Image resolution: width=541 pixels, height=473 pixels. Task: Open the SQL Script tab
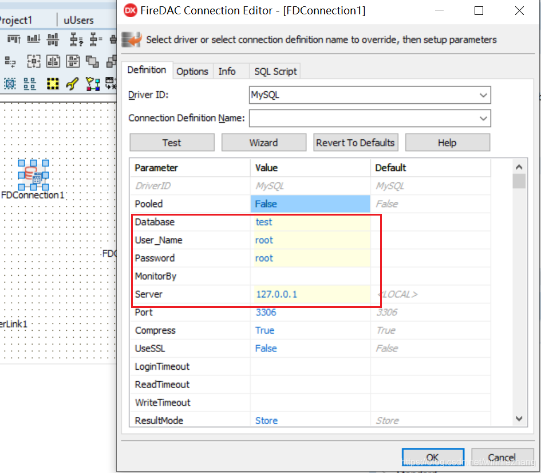click(275, 72)
